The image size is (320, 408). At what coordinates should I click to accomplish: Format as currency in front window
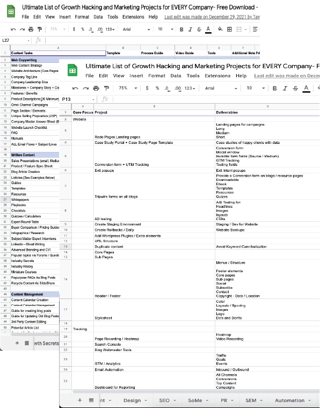point(147,88)
